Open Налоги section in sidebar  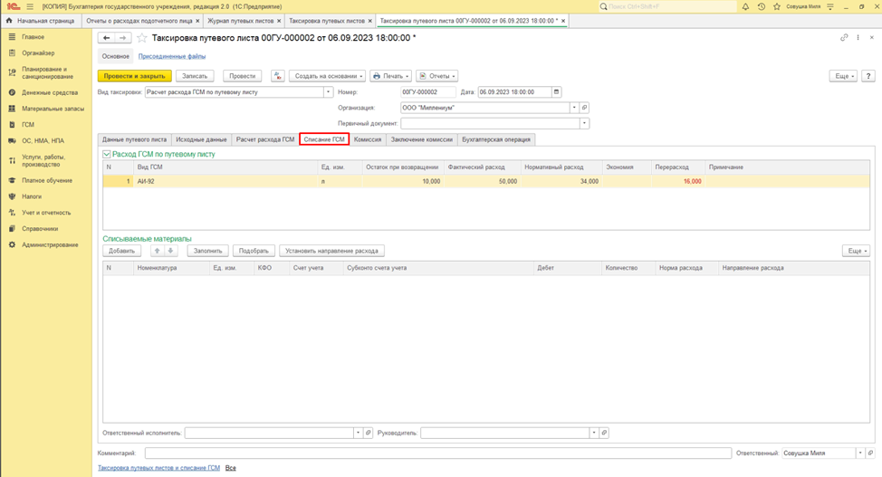(x=32, y=196)
